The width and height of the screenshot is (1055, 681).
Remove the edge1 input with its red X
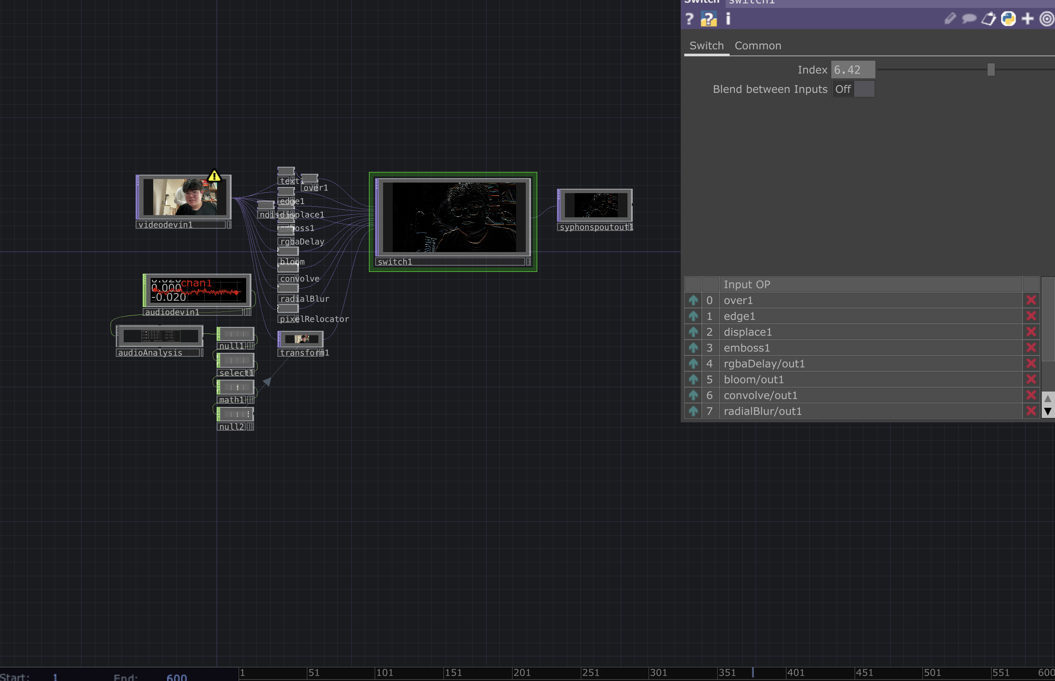point(1031,316)
